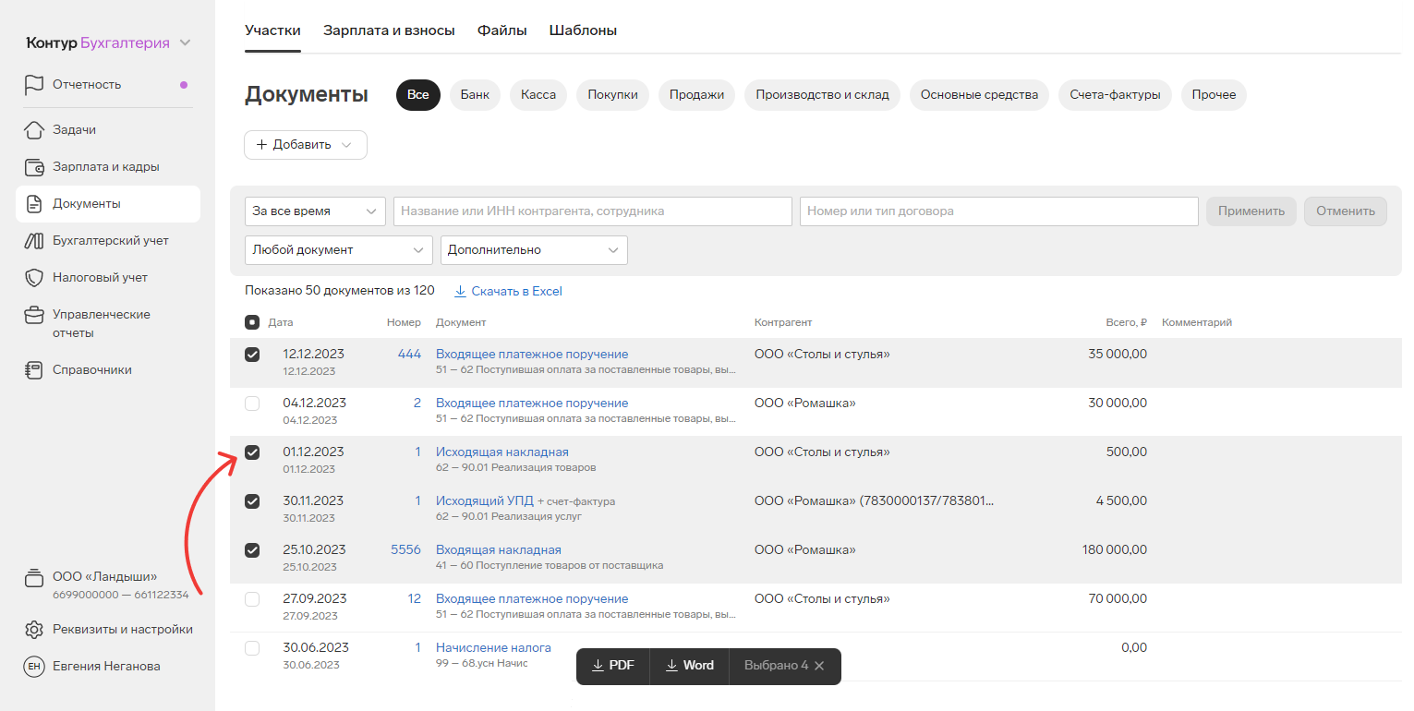Screen dimensions: 1414x711
Task: Click the Реквизиты и настройки gear icon
Action: tap(34, 630)
